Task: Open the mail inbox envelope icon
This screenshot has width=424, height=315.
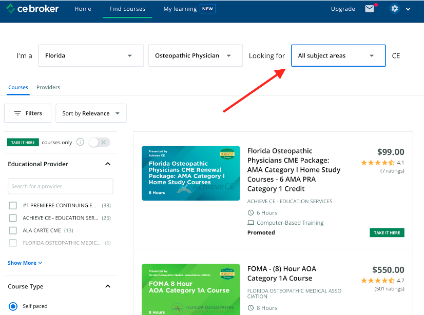Action: [x=370, y=9]
